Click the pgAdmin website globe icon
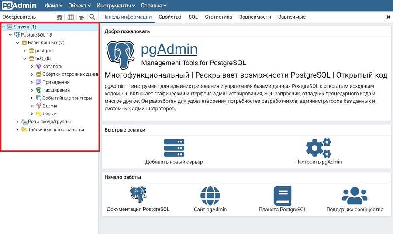This screenshot has height=234, width=393. (x=210, y=195)
